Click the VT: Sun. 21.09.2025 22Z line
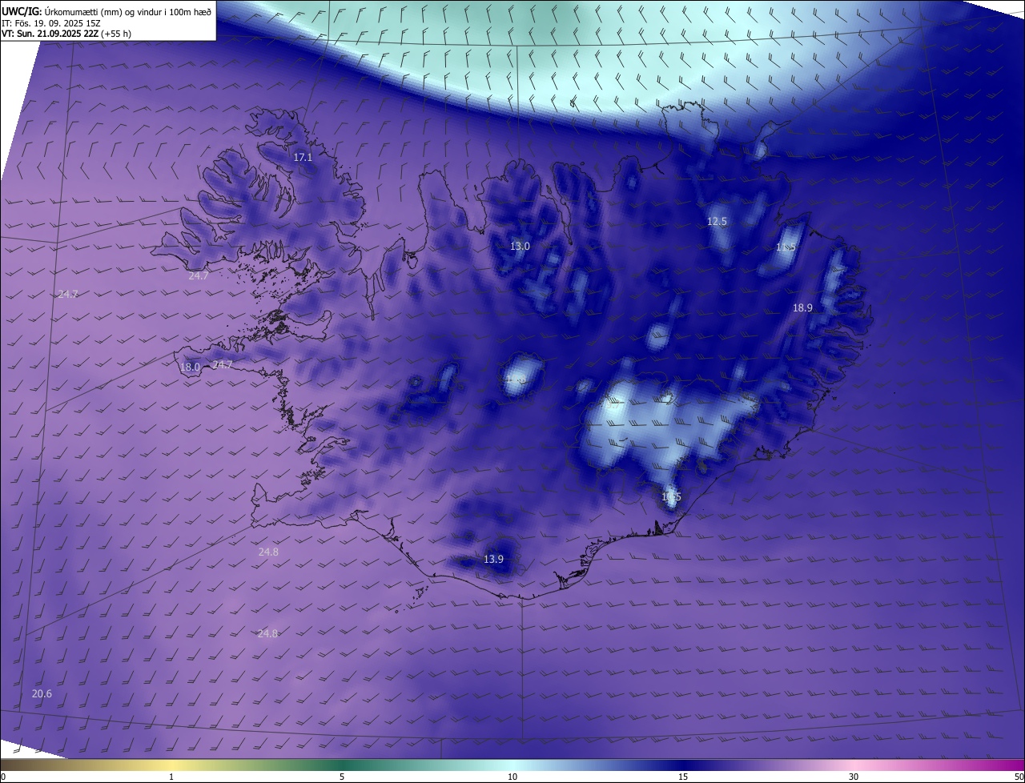This screenshot has width=1025, height=783. click(x=66, y=34)
